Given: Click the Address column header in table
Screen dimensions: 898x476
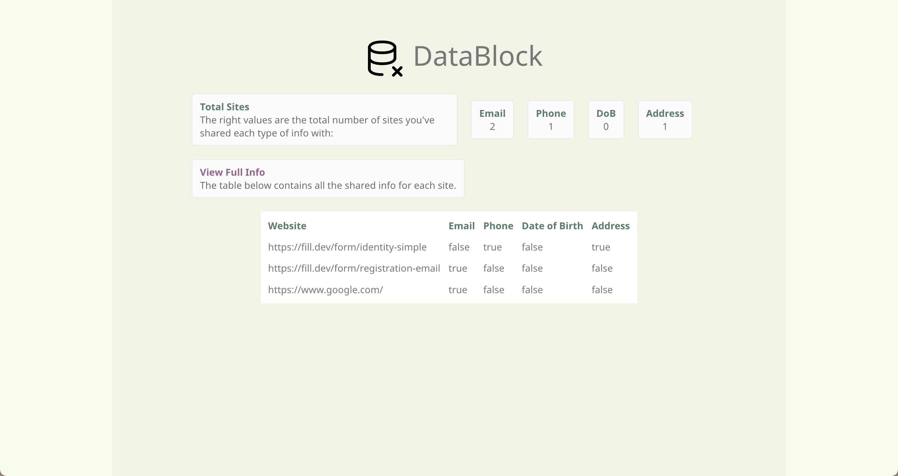Looking at the screenshot, I should (610, 226).
